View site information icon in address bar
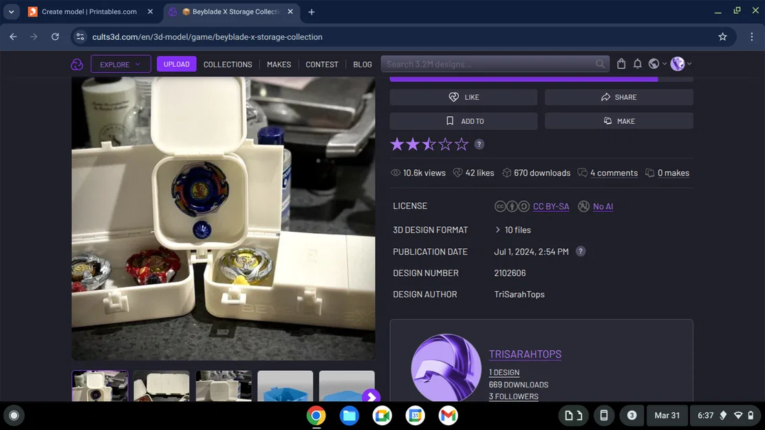 80,36
